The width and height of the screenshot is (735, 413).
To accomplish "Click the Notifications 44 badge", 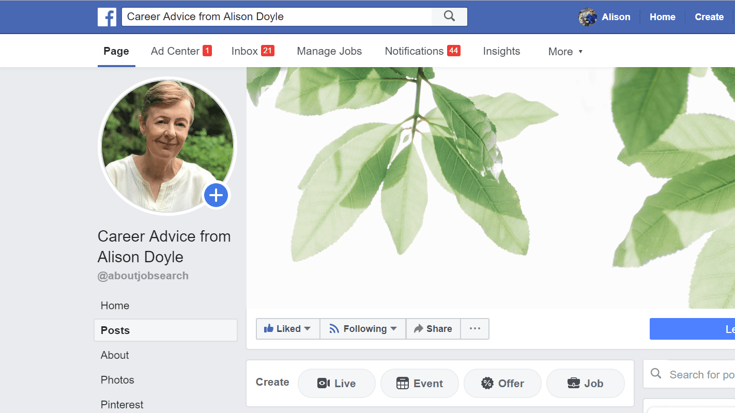I will coord(453,51).
